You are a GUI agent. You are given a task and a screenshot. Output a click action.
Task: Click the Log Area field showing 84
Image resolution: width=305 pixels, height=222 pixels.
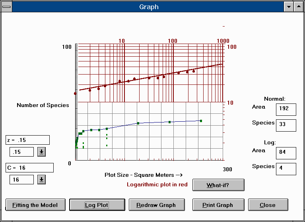pos(286,153)
